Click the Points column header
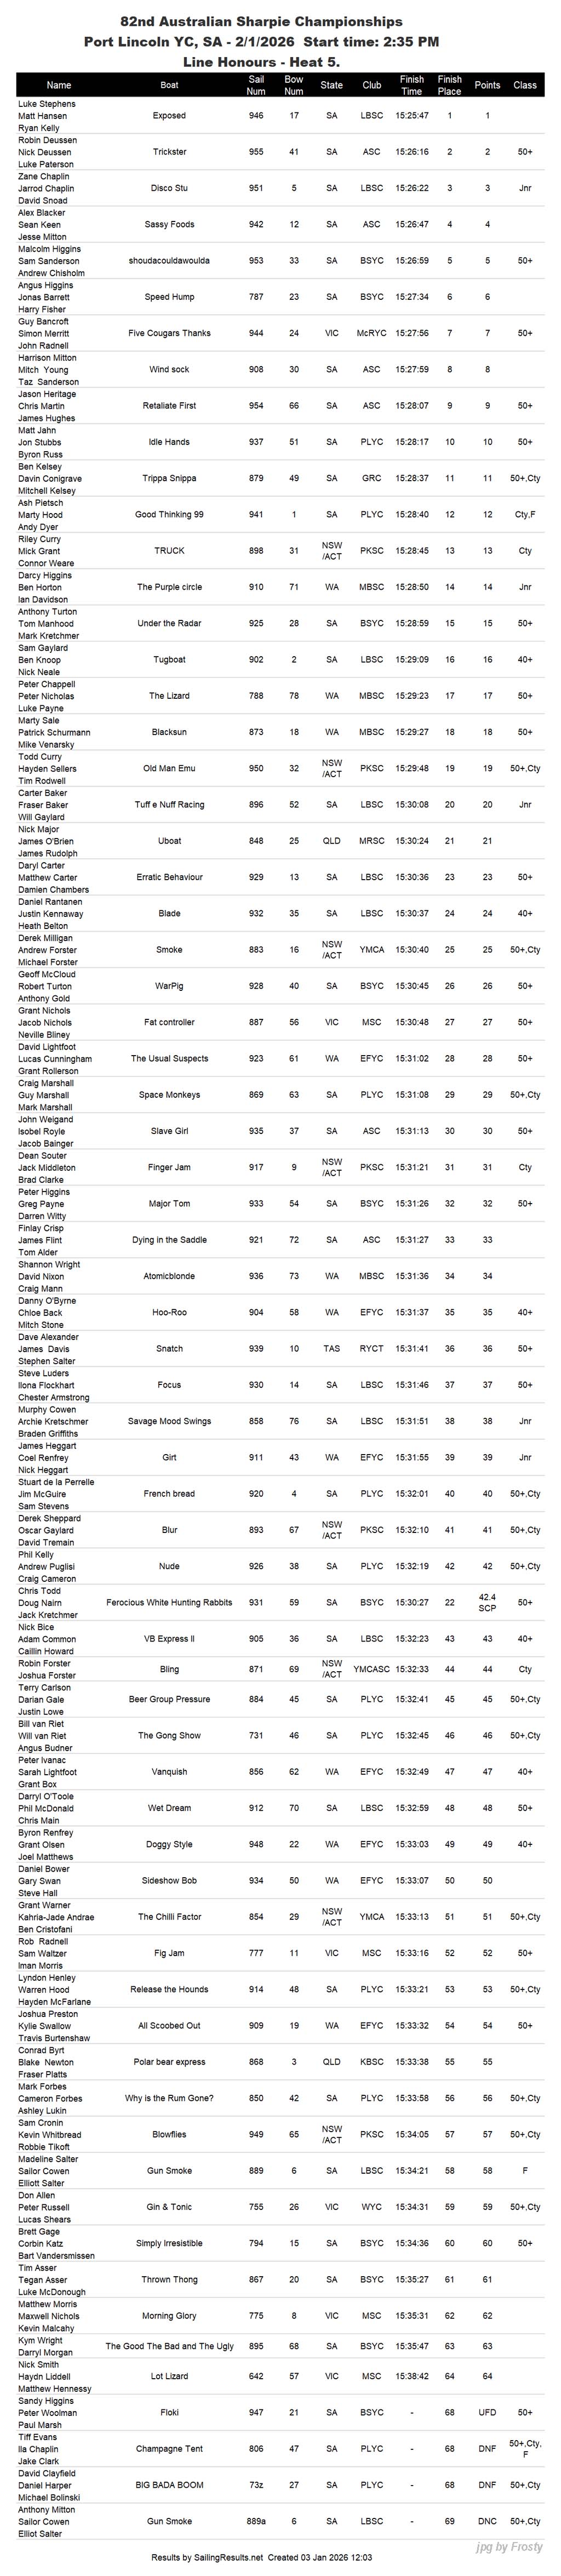The width and height of the screenshot is (561, 2576). coord(487,85)
